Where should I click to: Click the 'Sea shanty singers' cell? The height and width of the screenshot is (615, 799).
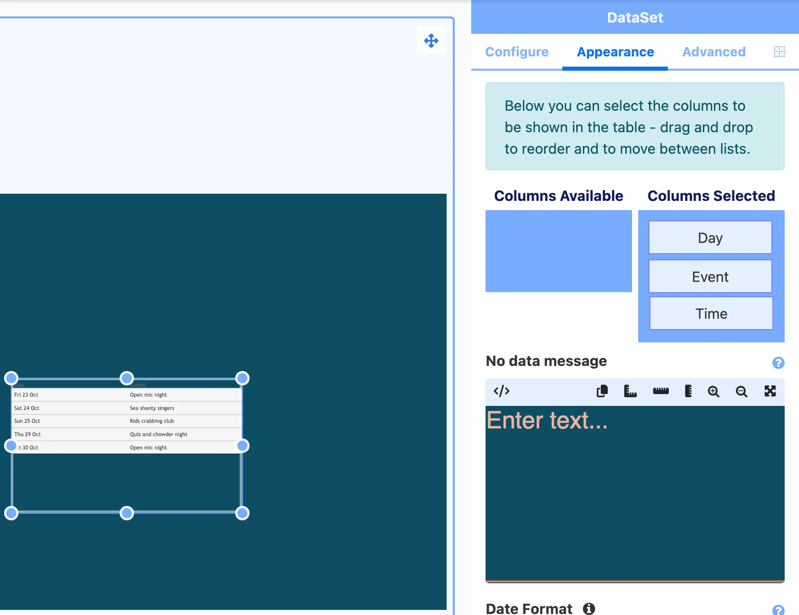(x=152, y=408)
